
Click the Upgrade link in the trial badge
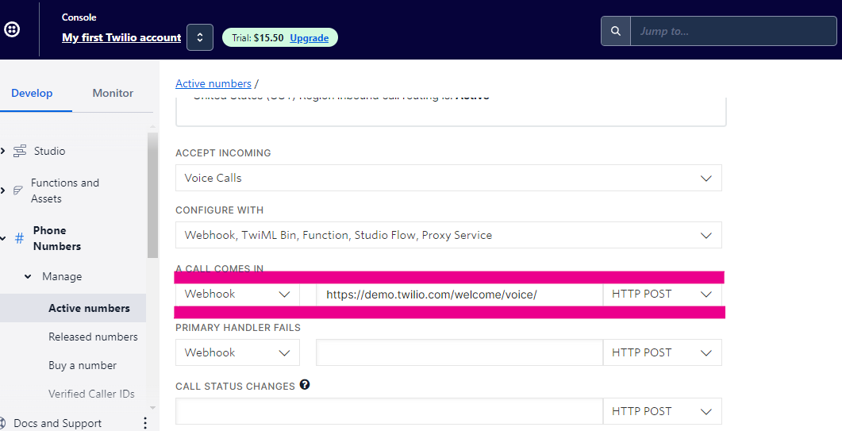tap(310, 37)
